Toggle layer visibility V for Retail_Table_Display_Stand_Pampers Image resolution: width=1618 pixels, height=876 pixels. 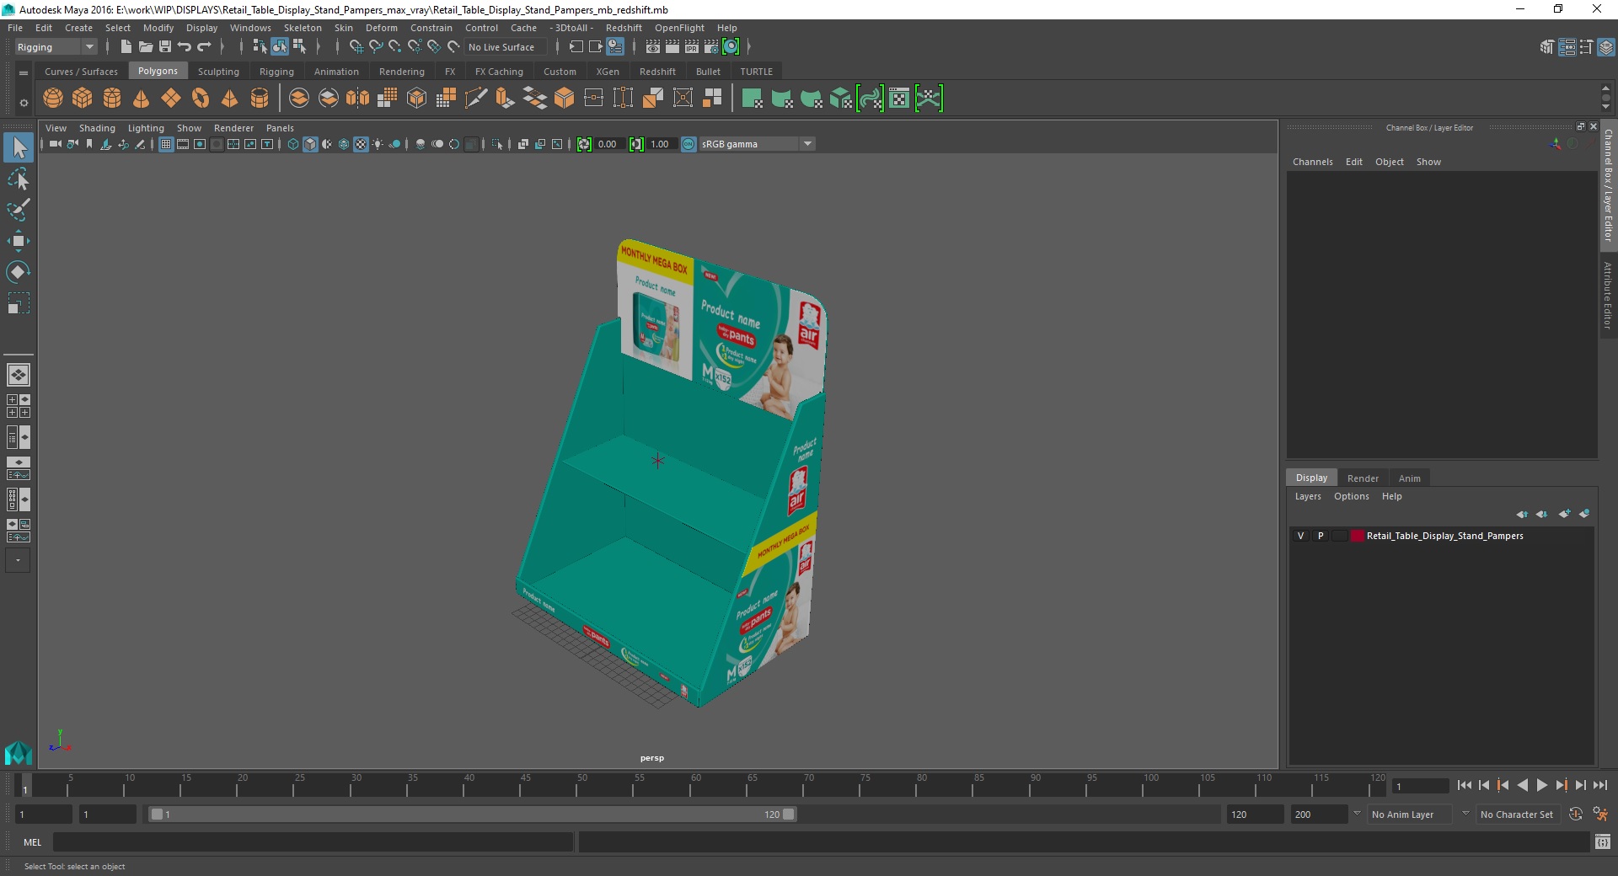pos(1300,536)
